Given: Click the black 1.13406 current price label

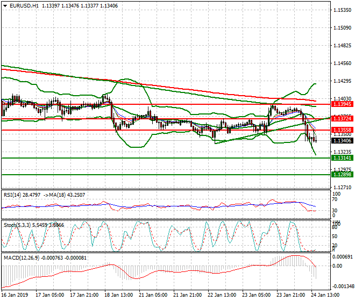Looking at the screenshot, I should 342,141.
